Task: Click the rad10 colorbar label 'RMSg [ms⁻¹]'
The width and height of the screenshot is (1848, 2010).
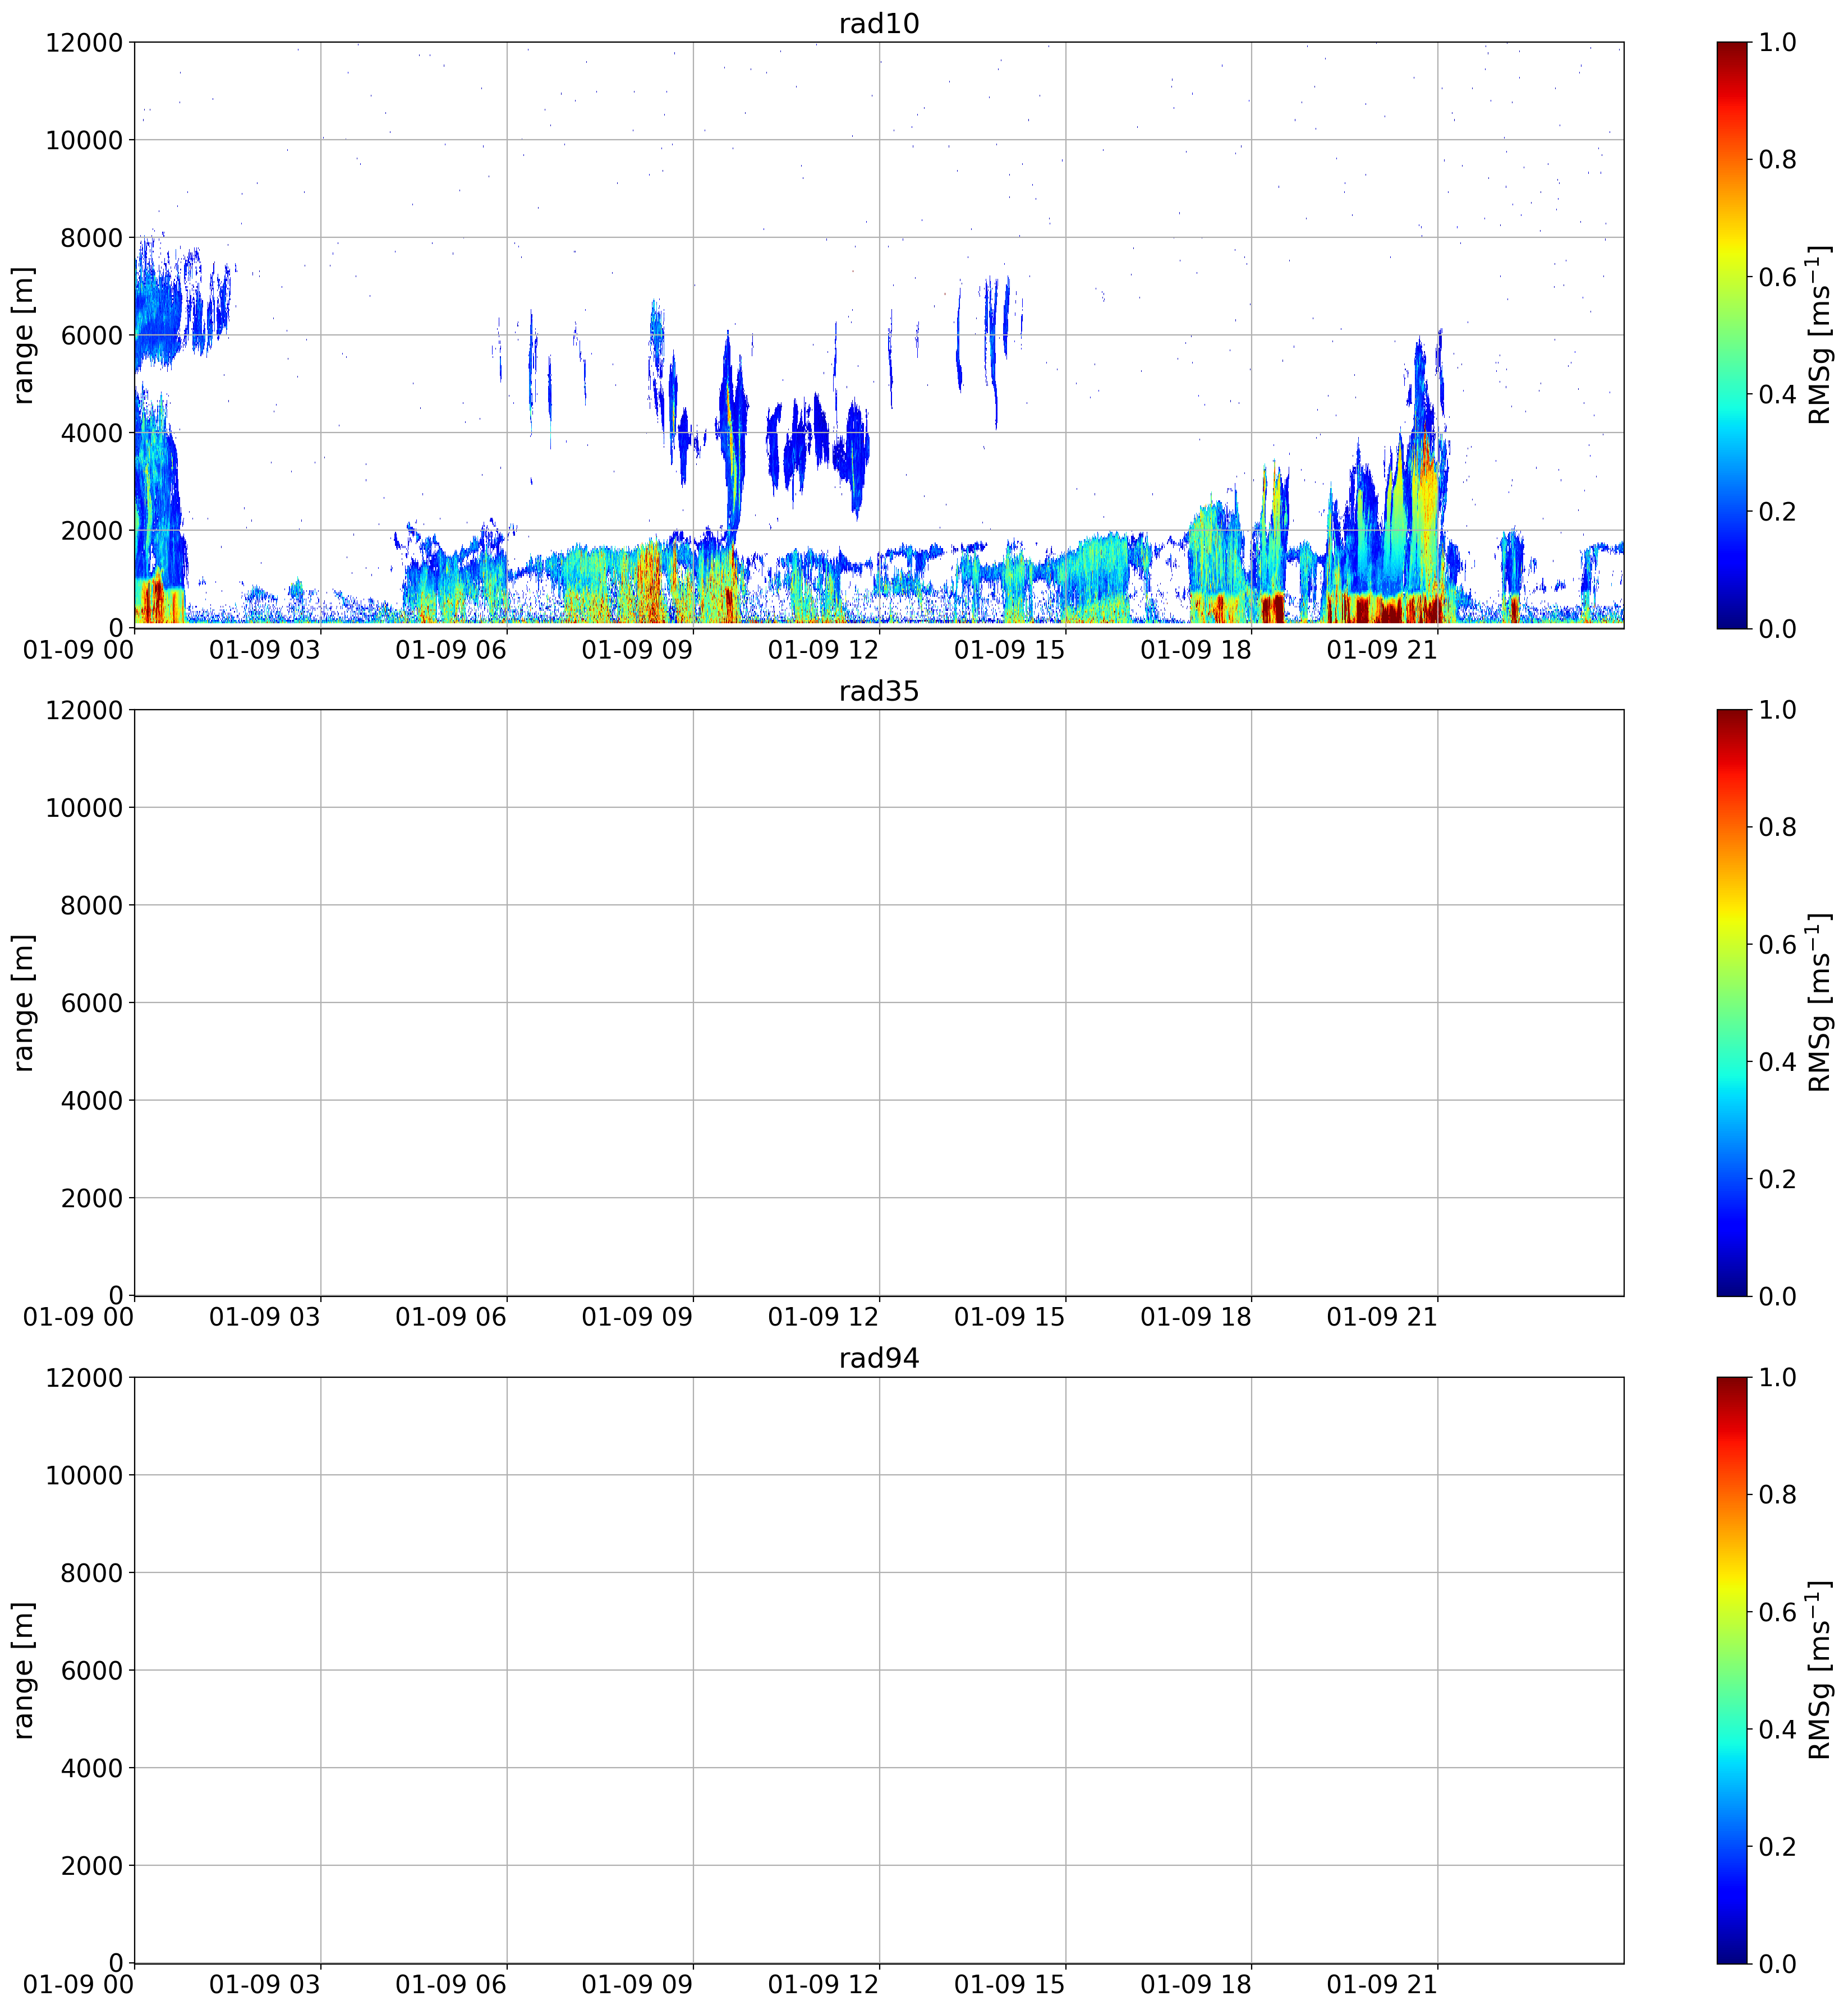Action: [x=1819, y=335]
